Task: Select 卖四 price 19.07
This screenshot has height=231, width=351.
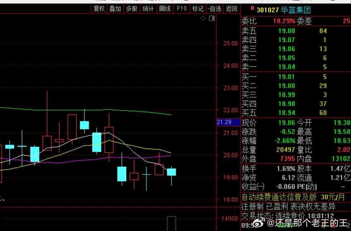Action: click(287, 40)
